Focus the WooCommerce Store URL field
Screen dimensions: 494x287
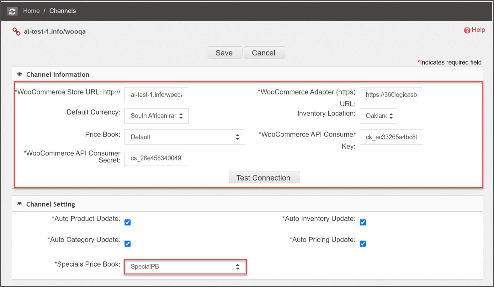pyautogui.click(x=156, y=95)
